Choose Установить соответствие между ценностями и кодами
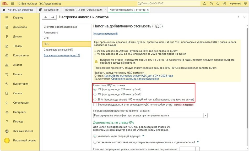Viewport: 249px width, 151px height. pyautogui.click(x=95, y=142)
